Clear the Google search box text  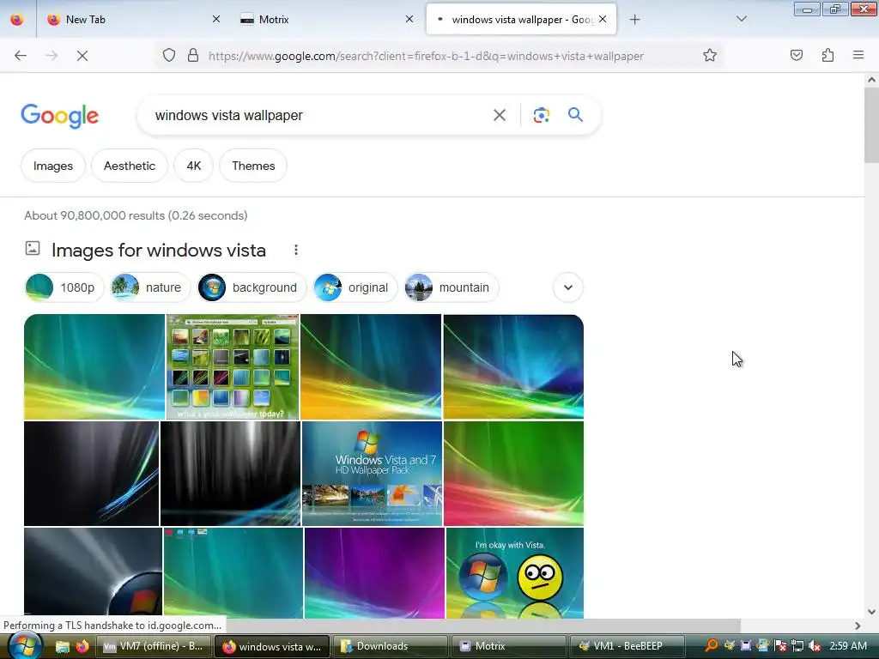tap(499, 116)
